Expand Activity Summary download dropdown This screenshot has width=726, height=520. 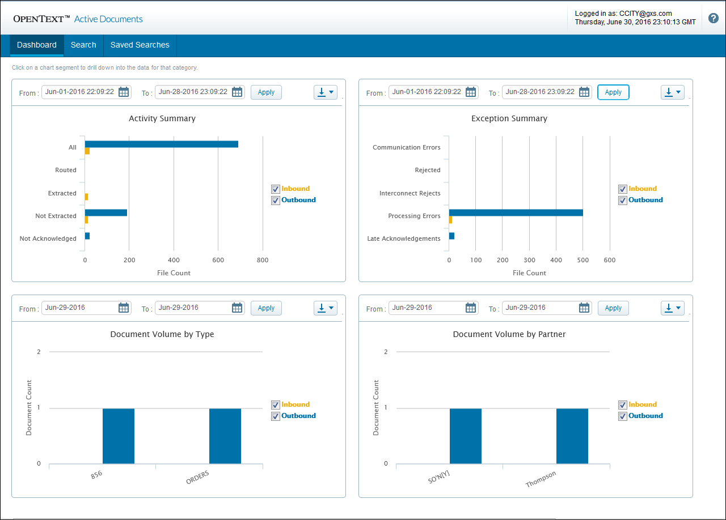pos(326,92)
